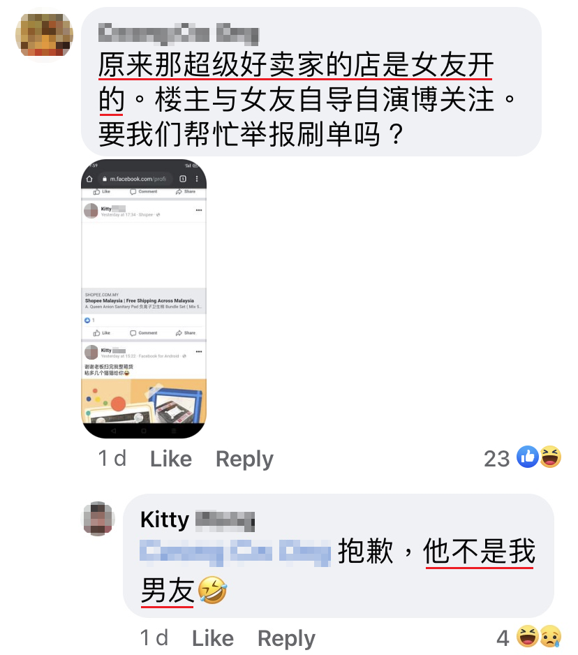
Task: Open the 23 reactions count
Action: click(x=496, y=458)
